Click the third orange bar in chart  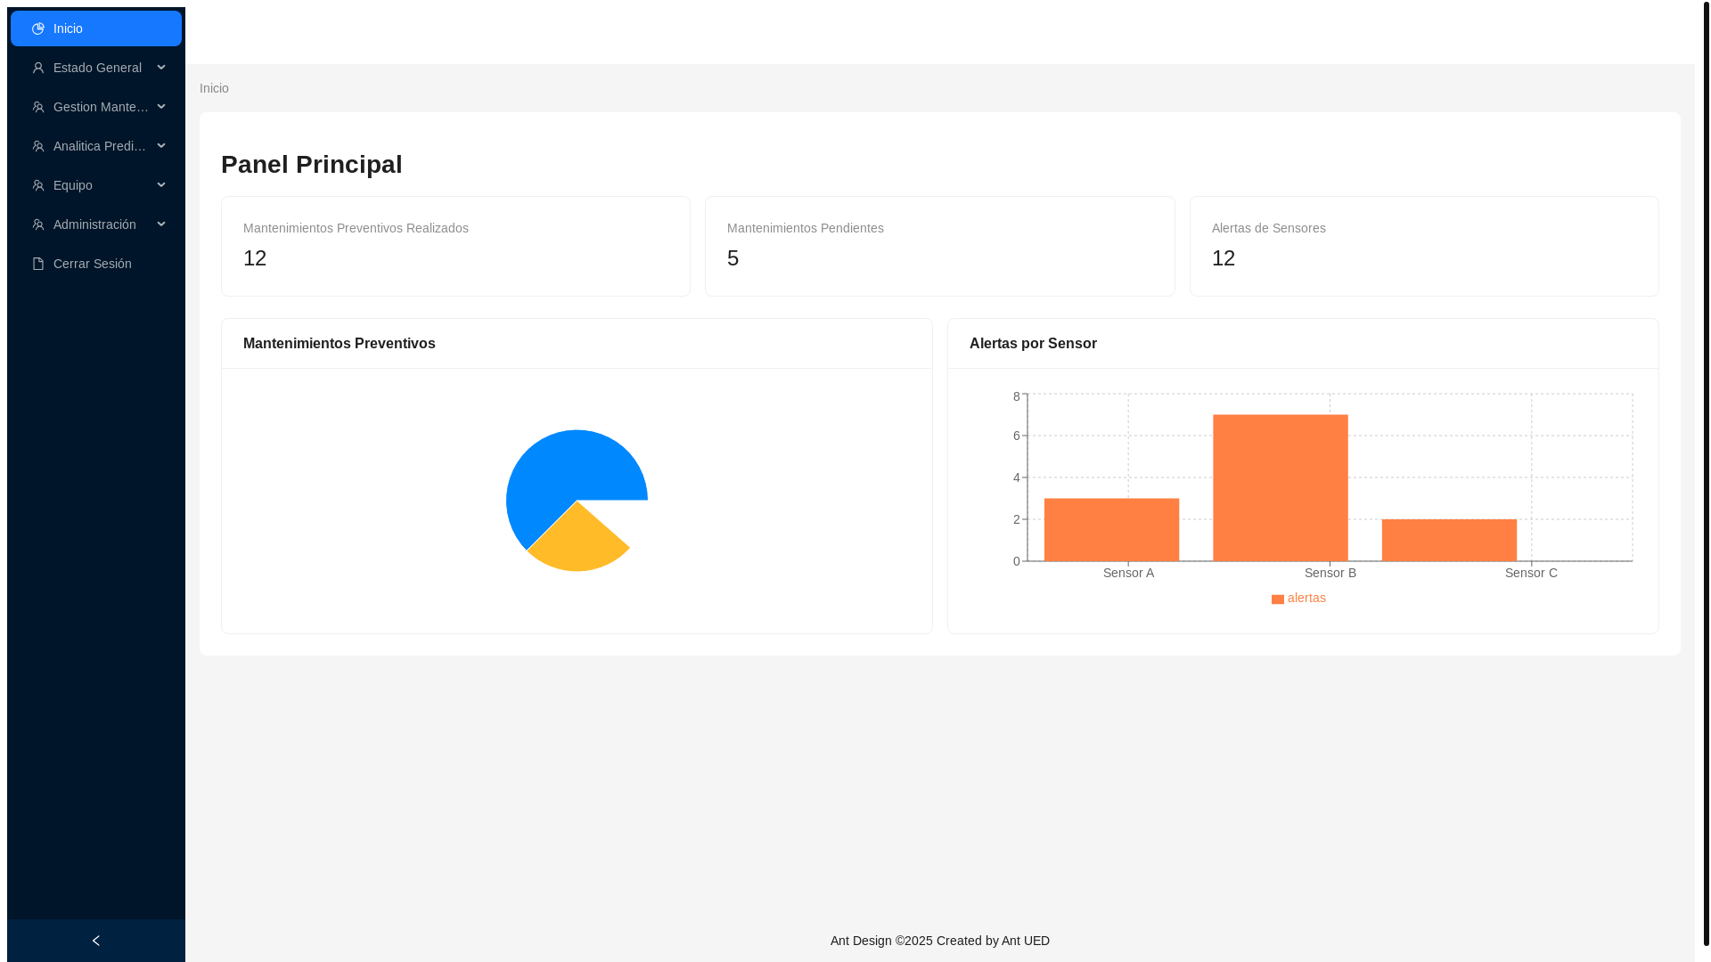point(1449,540)
